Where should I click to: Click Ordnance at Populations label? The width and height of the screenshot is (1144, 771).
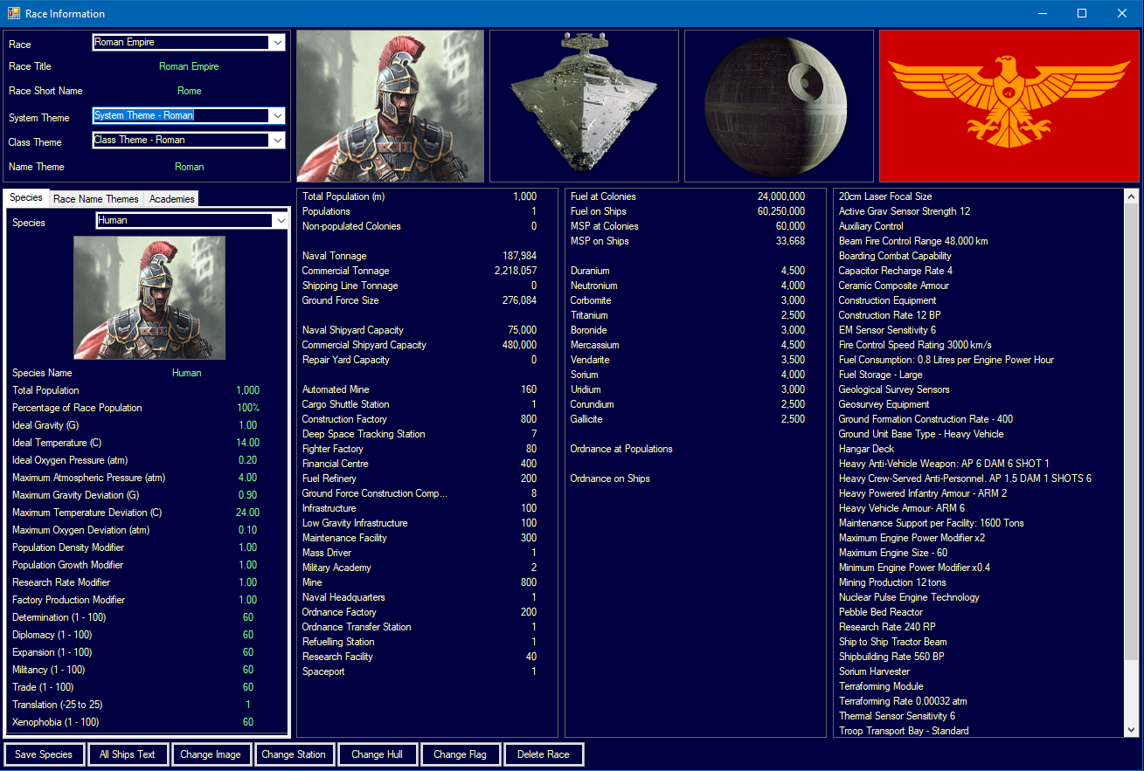[621, 449]
